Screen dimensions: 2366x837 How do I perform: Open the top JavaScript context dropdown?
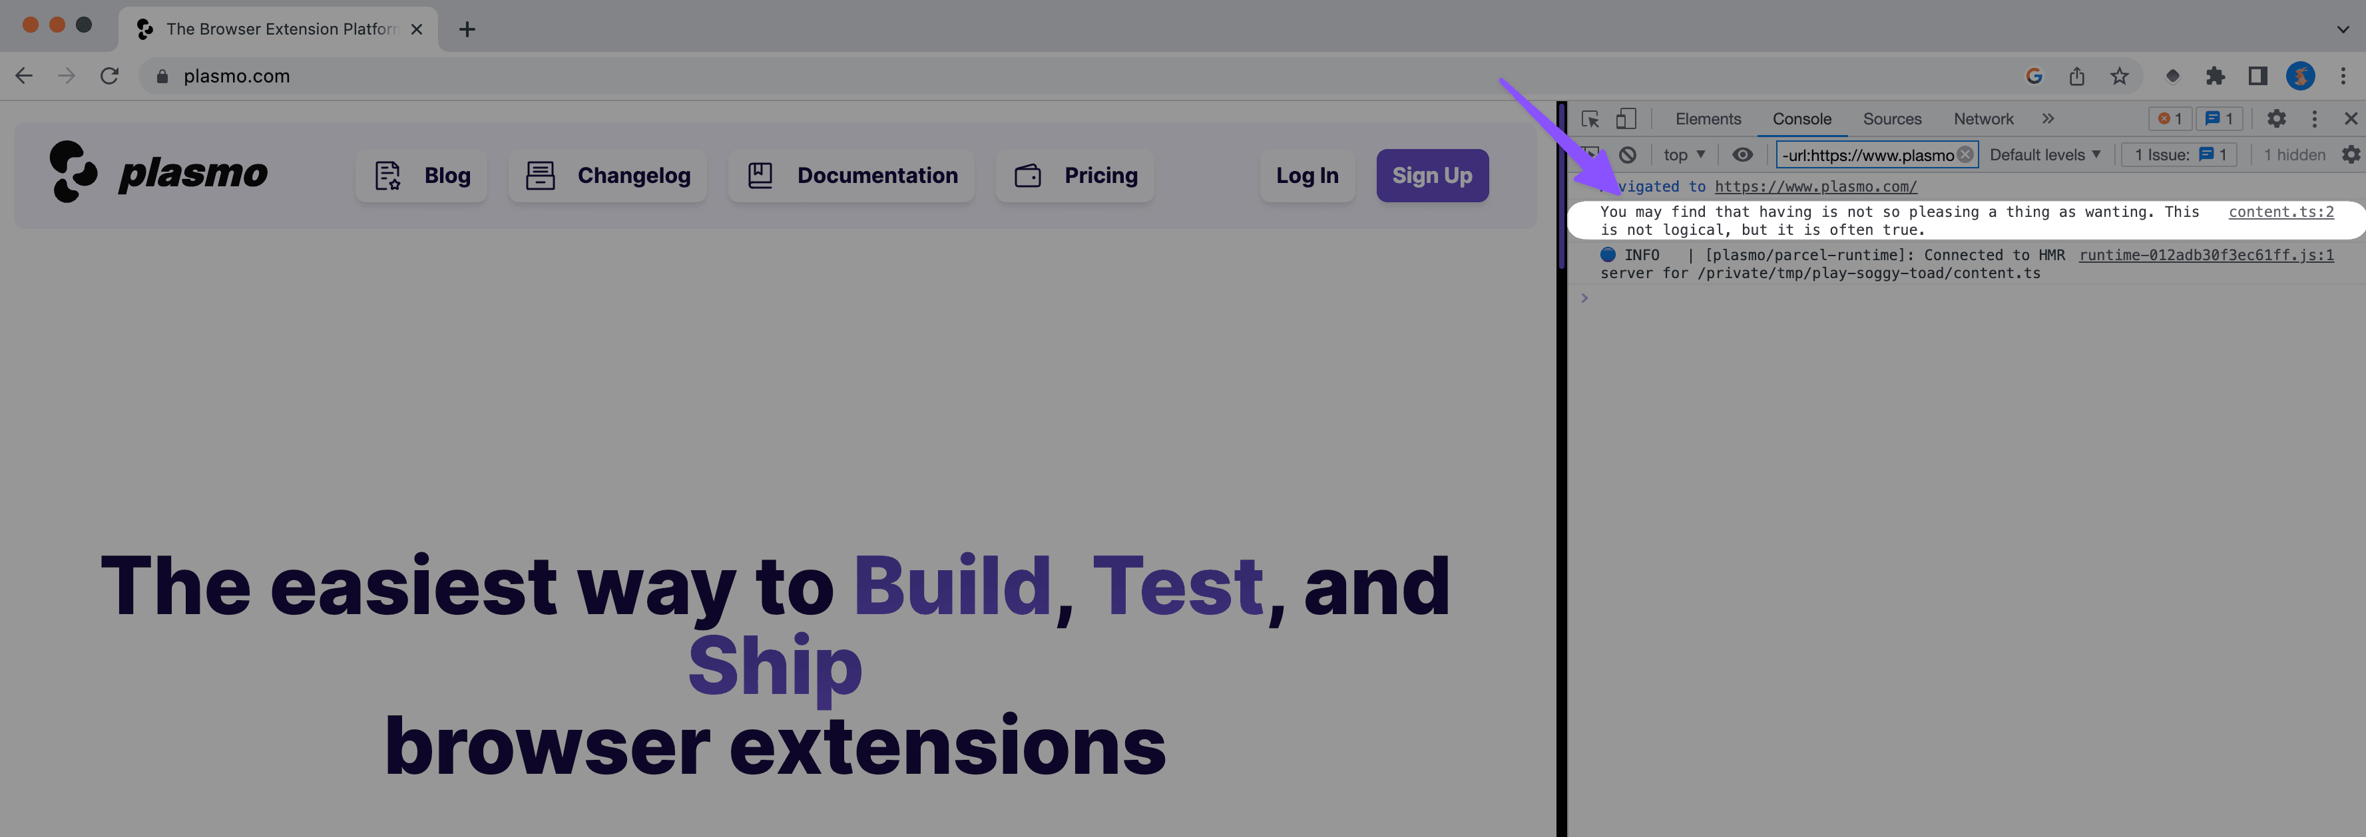(x=1684, y=155)
